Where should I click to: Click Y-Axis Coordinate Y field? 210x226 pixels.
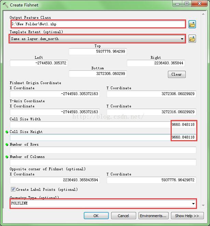click(x=151, y=112)
